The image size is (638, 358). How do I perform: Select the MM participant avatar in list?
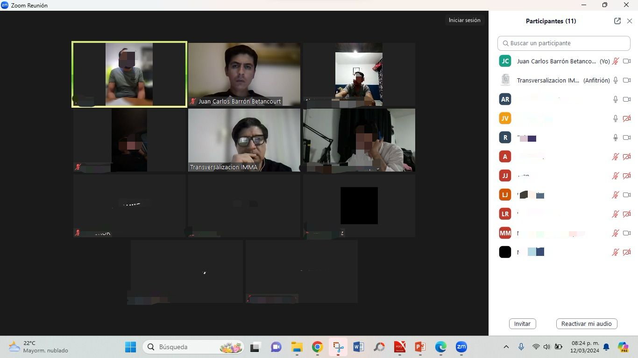click(505, 233)
